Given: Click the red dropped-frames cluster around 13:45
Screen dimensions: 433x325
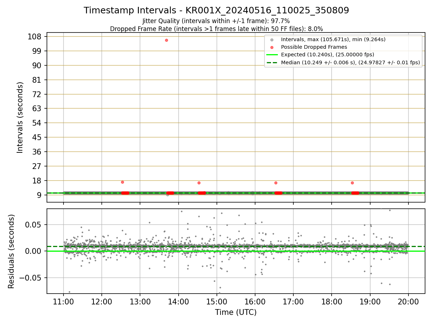Looking at the screenshot, I should pyautogui.click(x=170, y=193).
